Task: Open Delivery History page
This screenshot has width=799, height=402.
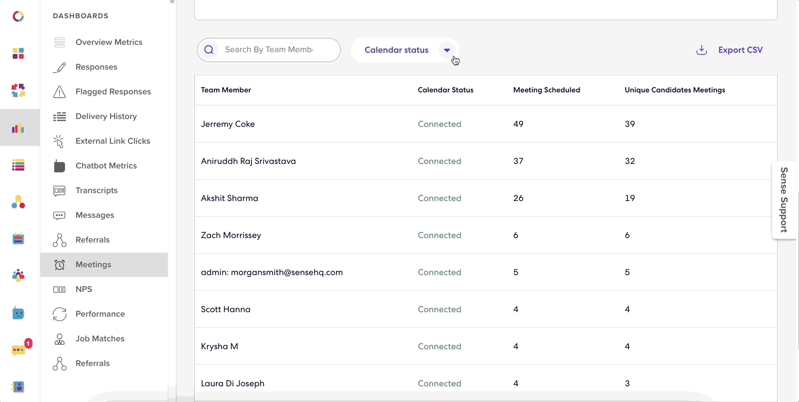Action: (106, 116)
